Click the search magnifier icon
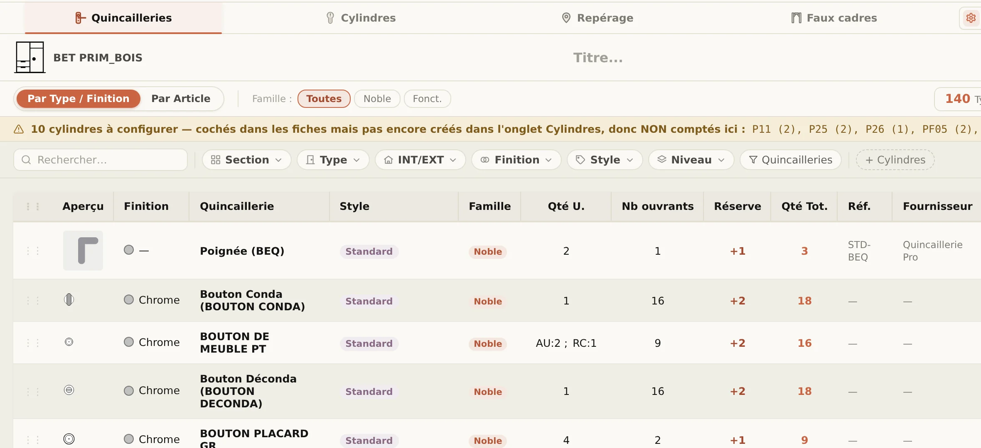 [26, 160]
